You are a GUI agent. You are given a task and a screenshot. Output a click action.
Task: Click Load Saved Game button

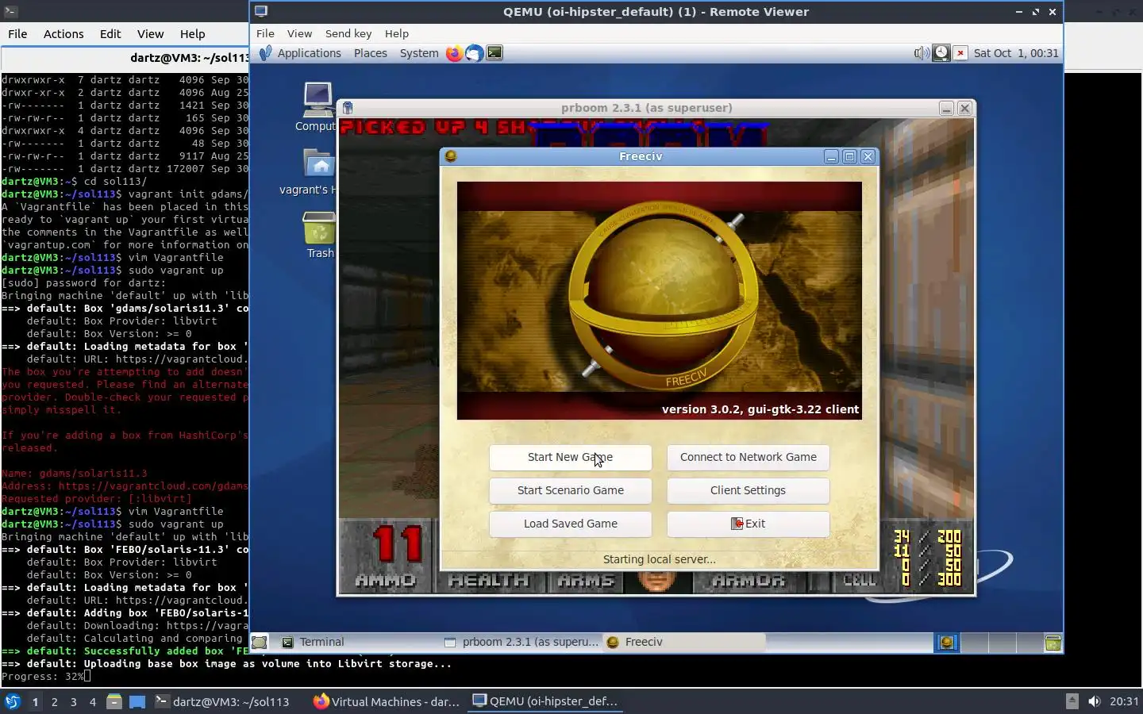click(570, 524)
